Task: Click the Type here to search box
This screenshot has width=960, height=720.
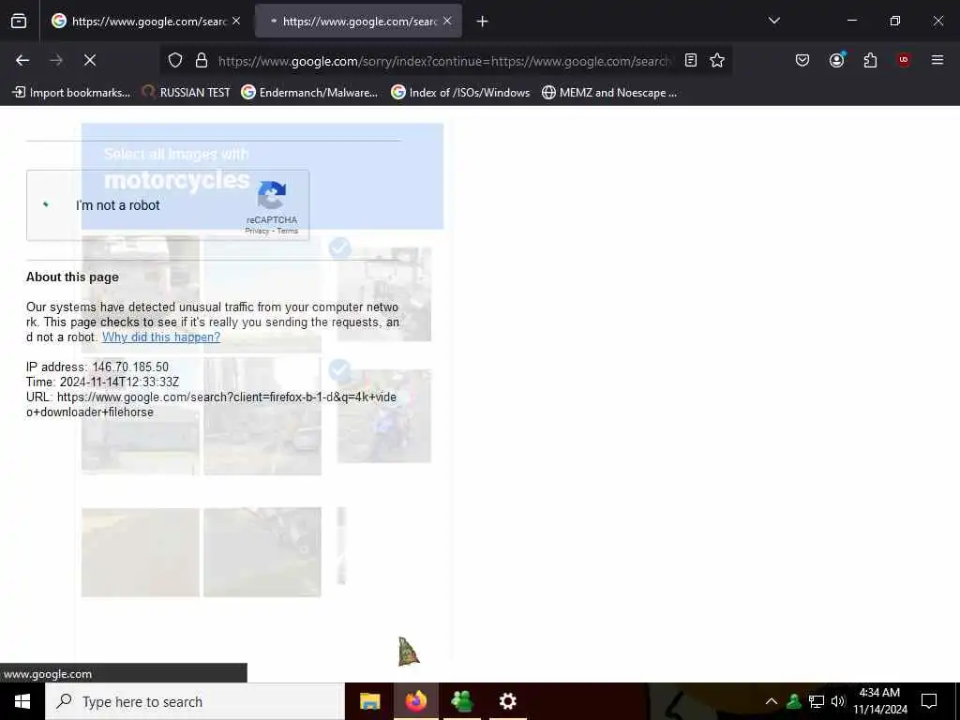Action: 195,701
